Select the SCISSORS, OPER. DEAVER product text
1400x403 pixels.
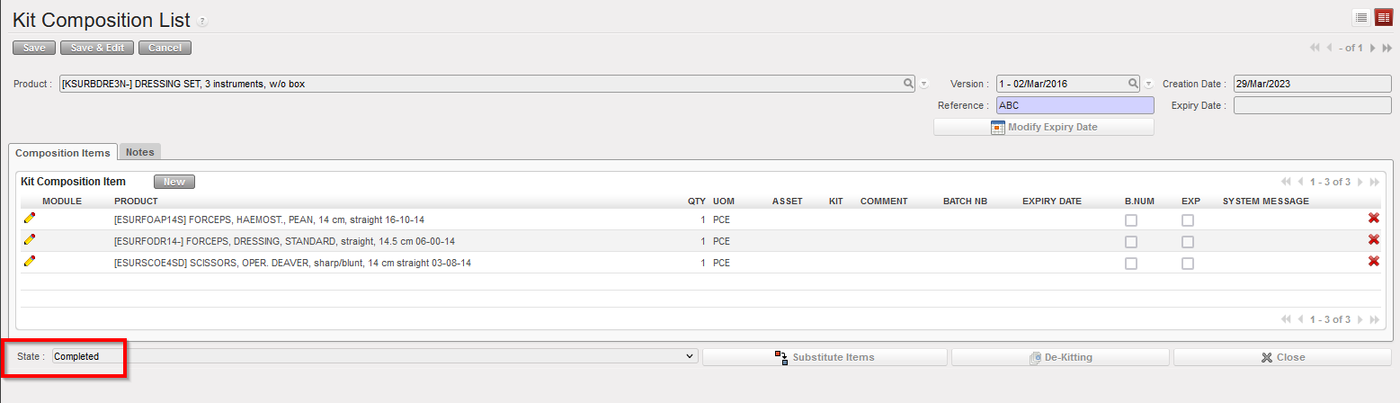click(293, 263)
